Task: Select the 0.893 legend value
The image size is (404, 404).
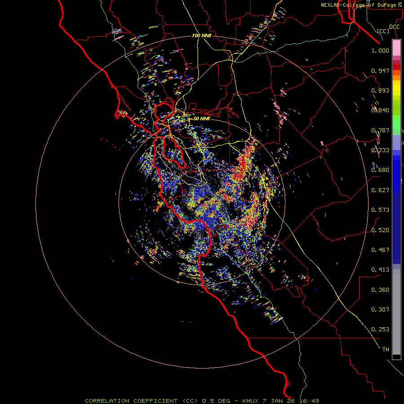Action: pos(380,90)
